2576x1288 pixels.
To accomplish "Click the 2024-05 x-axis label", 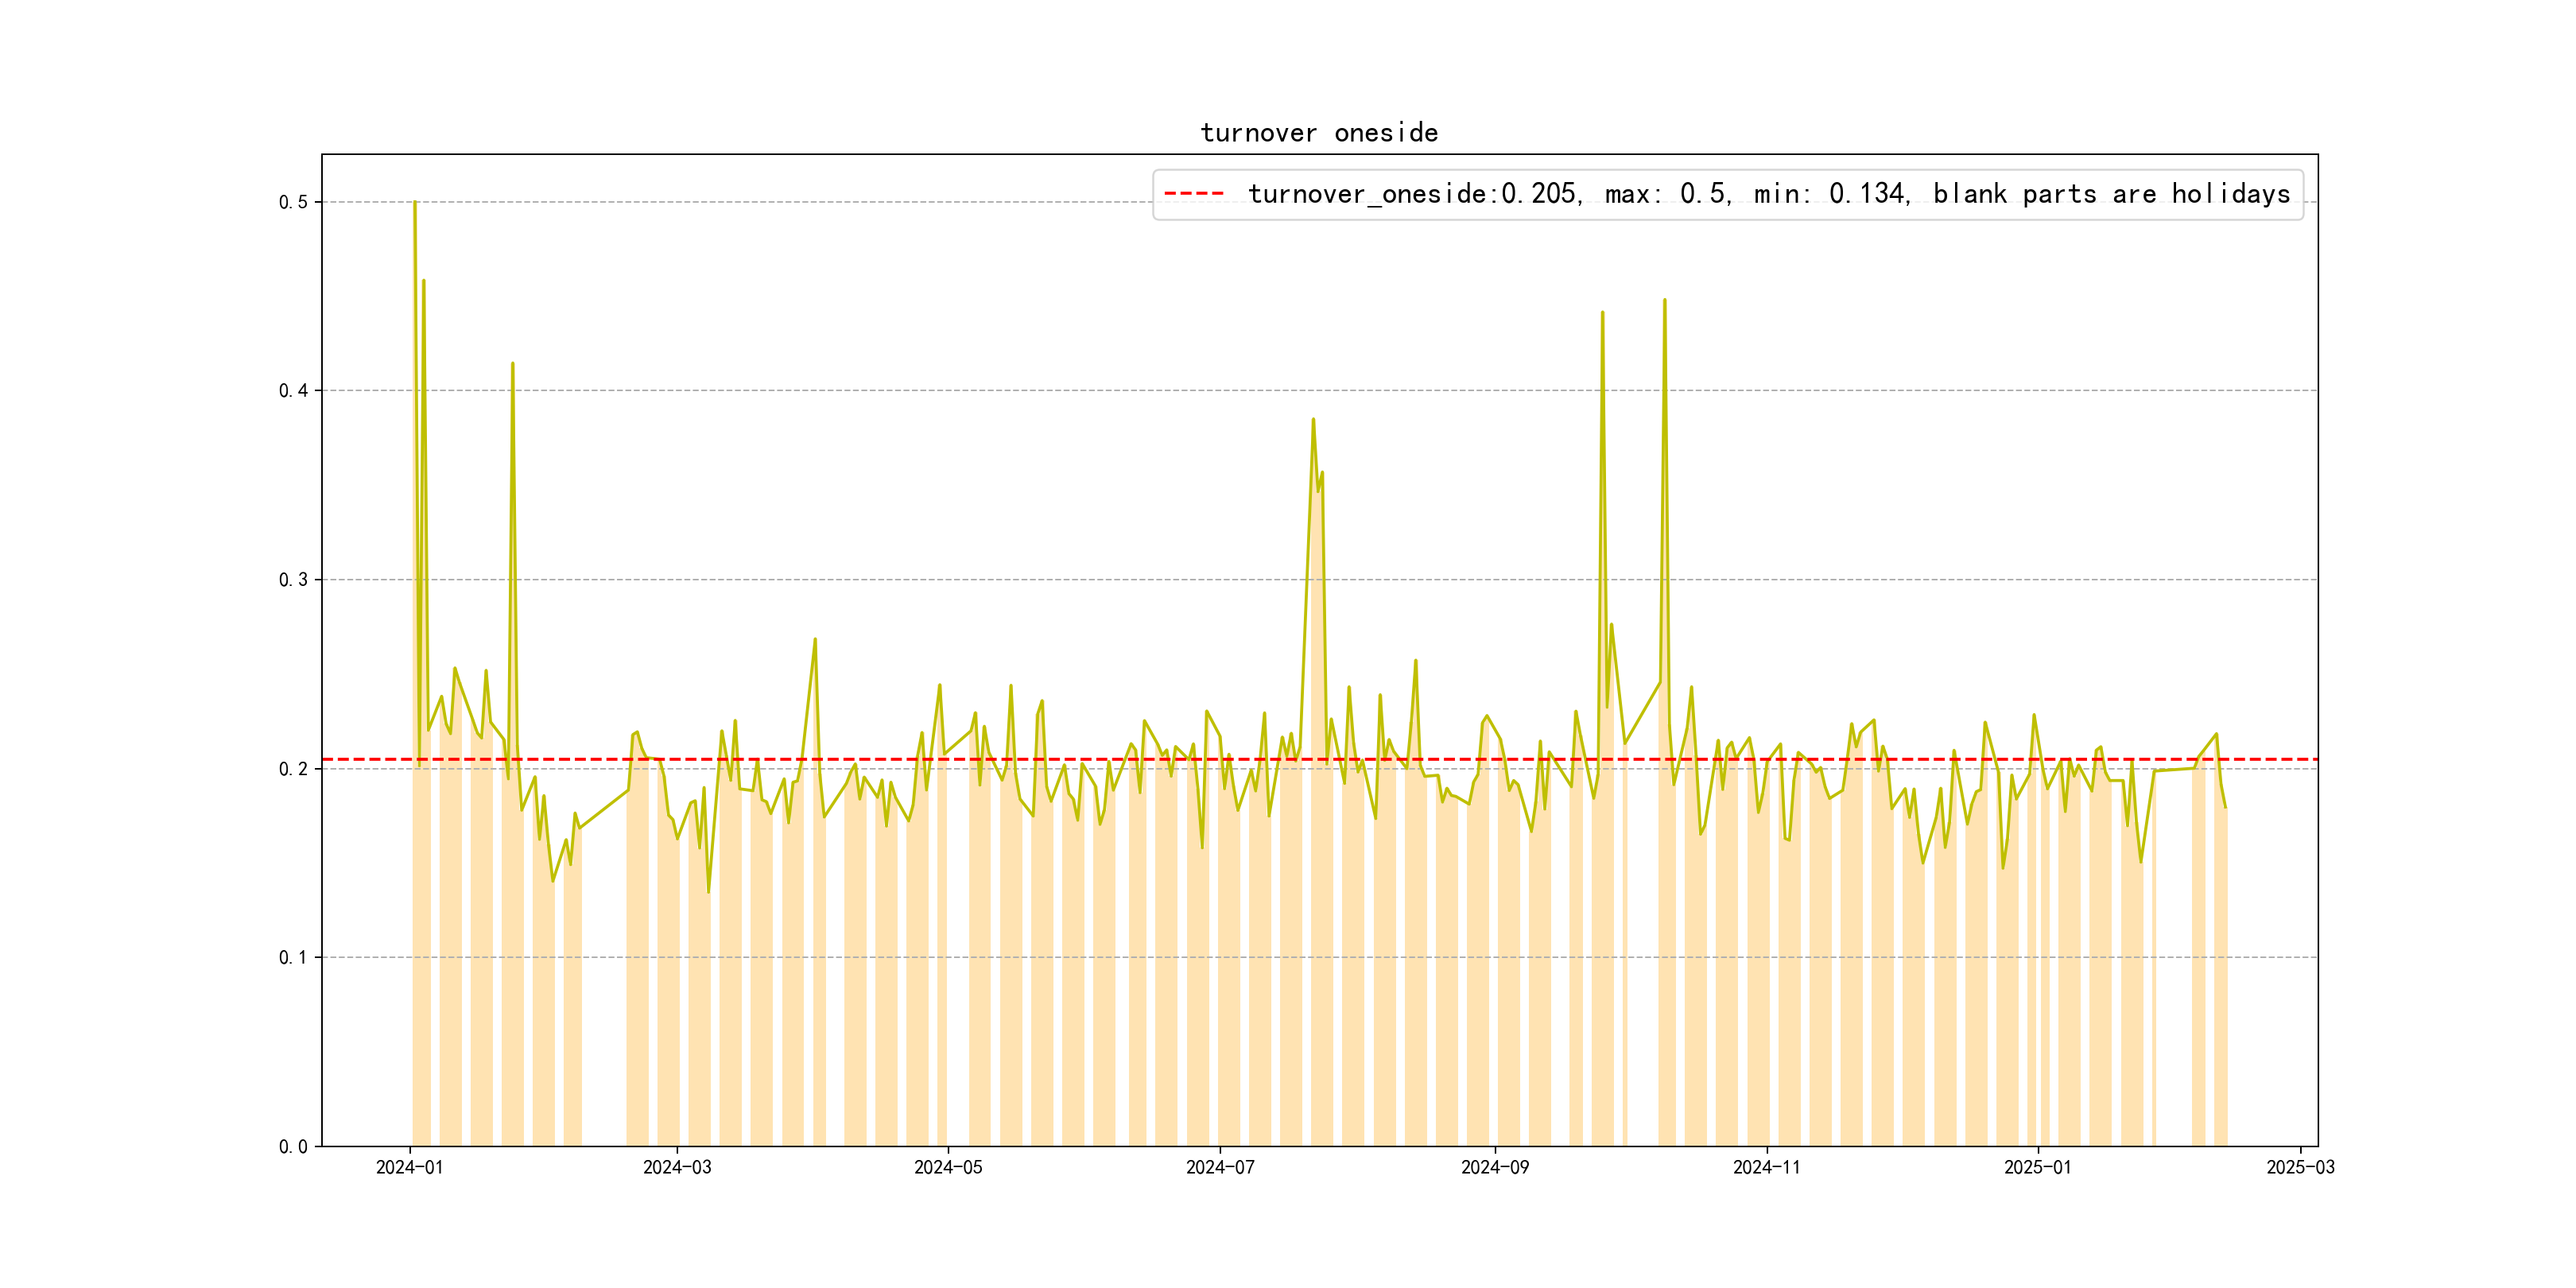I will tap(948, 1167).
